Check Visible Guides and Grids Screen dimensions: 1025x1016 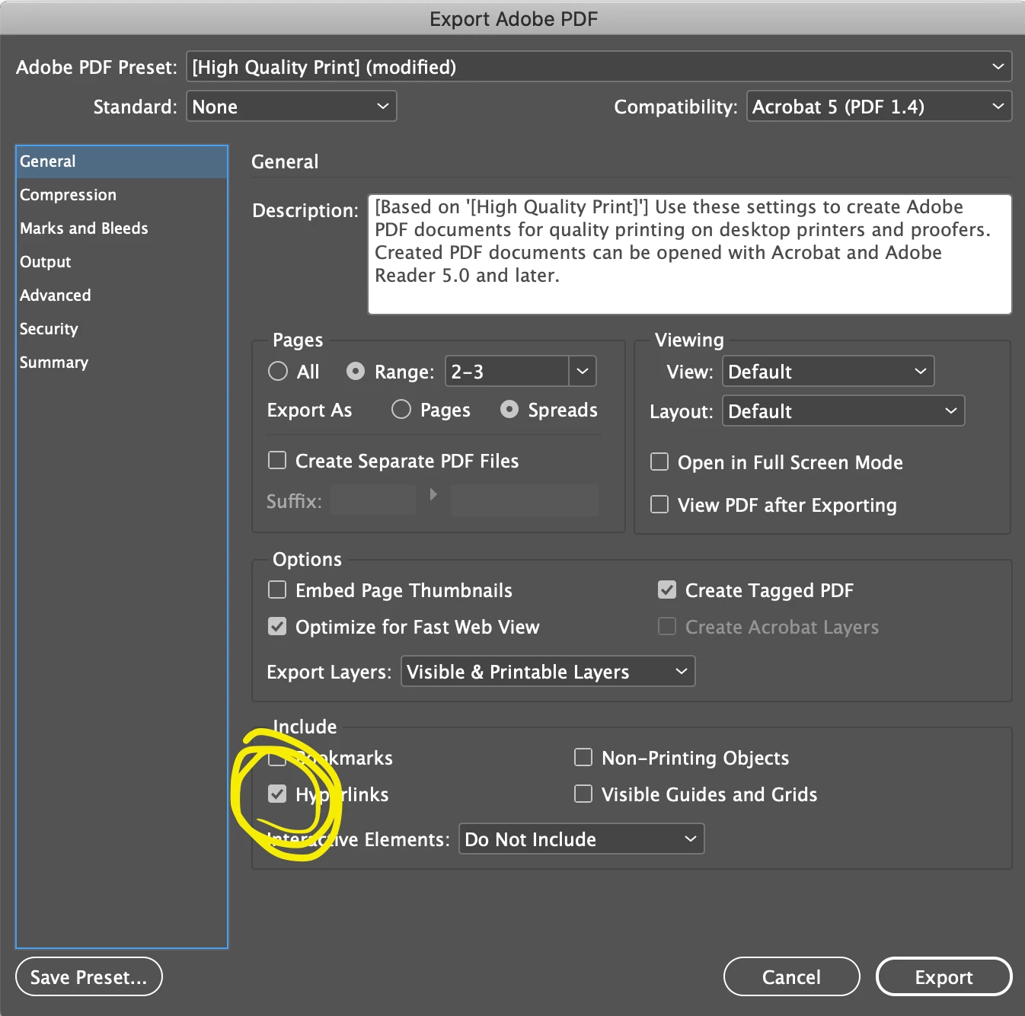point(583,794)
